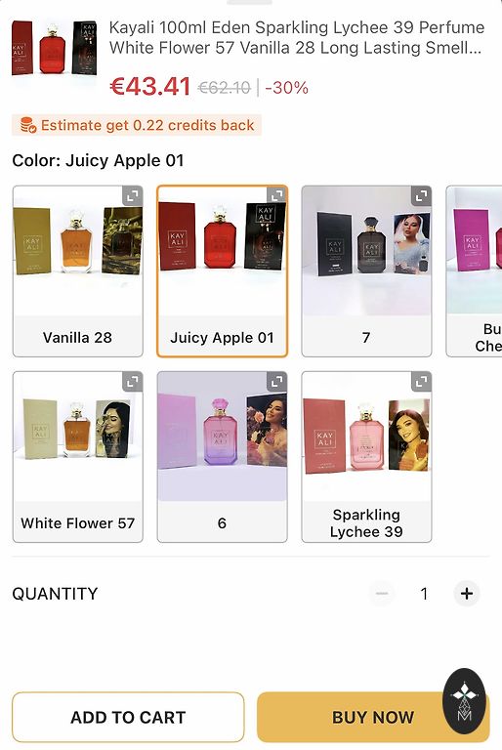Expand the Juicy Apple 01 image preview
502x750 pixels.
(277, 195)
